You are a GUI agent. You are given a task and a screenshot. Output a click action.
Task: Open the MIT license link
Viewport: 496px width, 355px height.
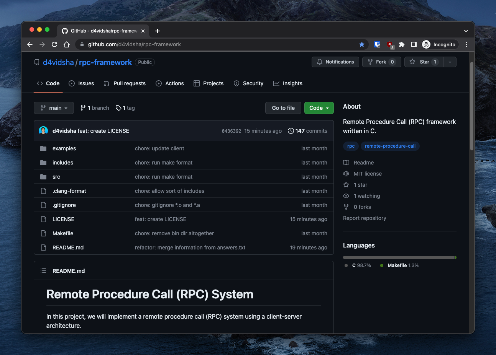363,174
